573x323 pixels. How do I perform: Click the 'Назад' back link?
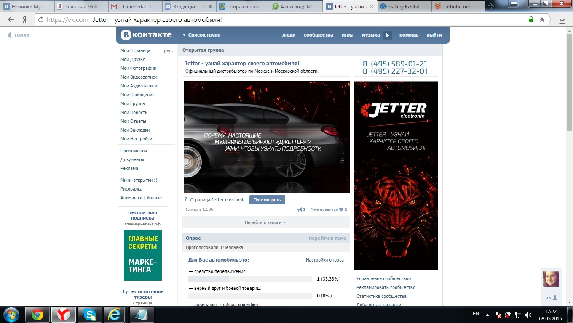19,35
